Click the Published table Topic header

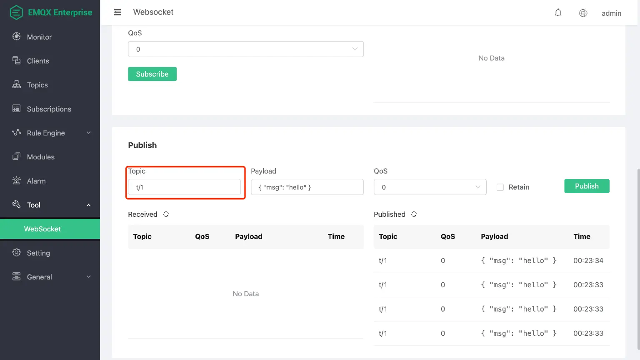coord(388,236)
